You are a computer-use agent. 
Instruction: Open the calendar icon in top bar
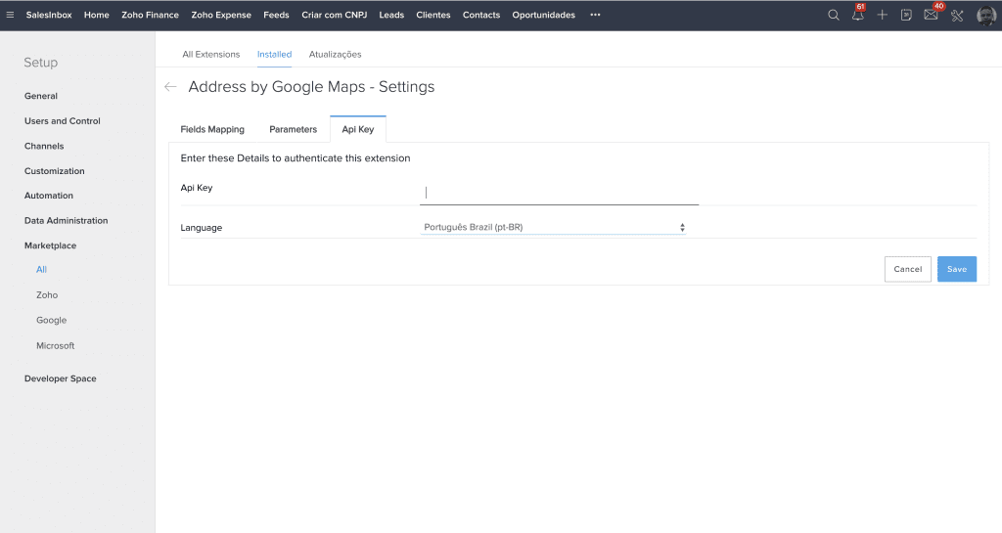click(906, 15)
